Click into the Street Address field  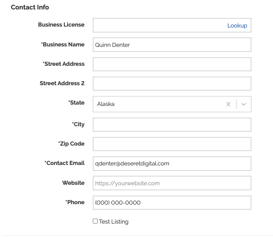[172, 64]
